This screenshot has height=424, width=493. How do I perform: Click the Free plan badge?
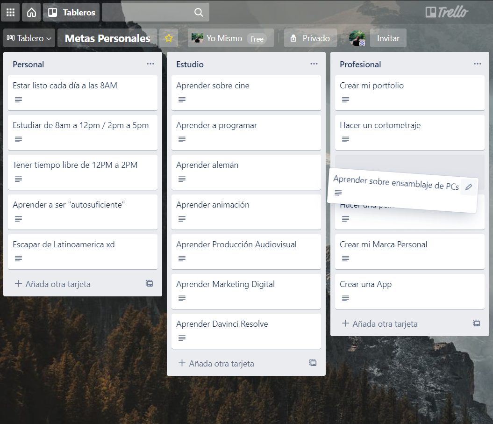(257, 39)
